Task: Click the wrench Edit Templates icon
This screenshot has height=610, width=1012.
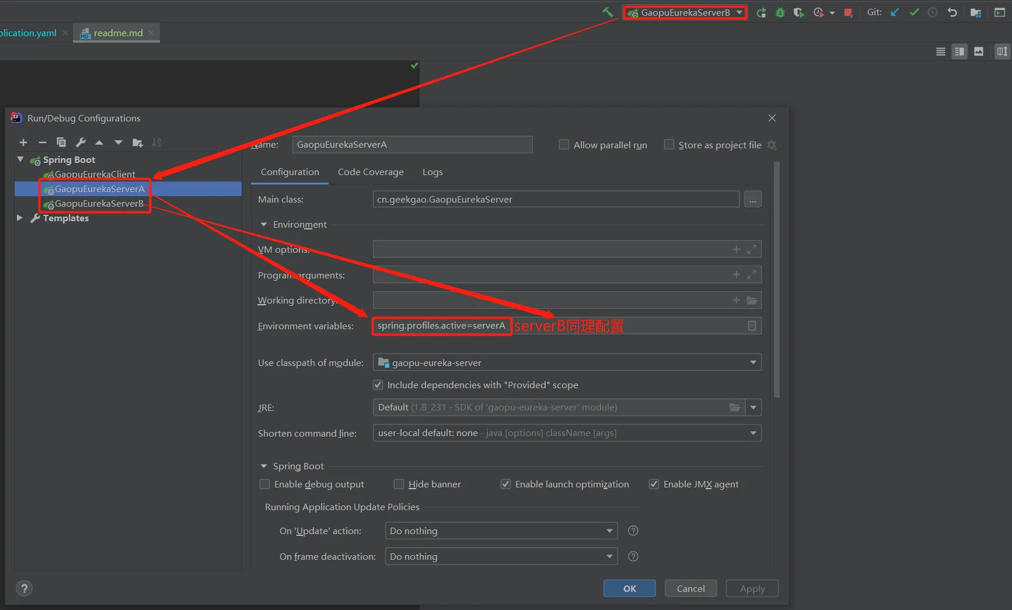Action: [81, 142]
